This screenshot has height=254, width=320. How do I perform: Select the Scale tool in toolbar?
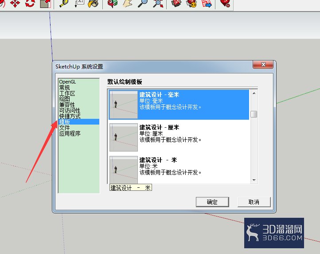pyautogui.click(x=45, y=3)
